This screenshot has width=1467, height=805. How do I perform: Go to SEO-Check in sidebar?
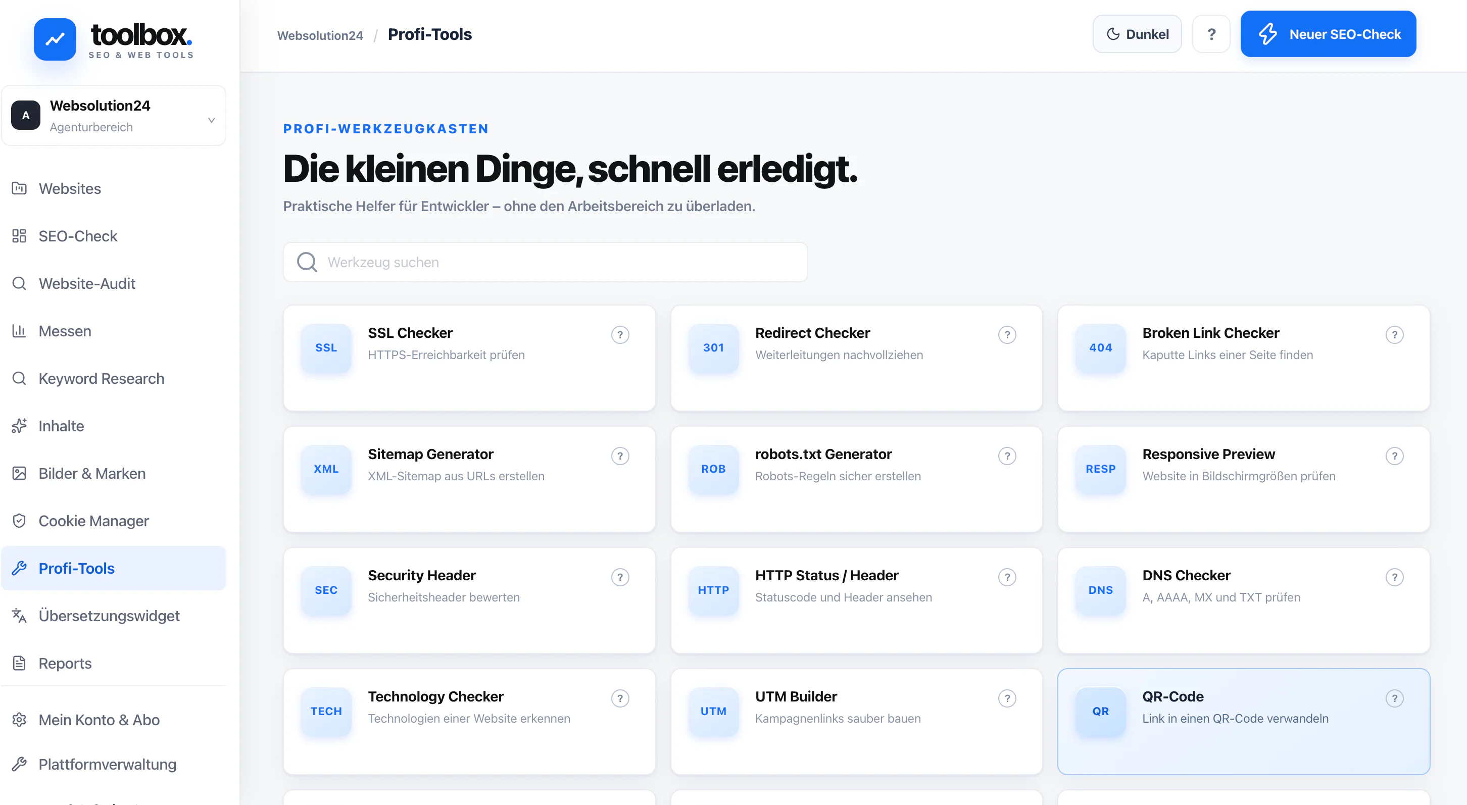(x=114, y=236)
